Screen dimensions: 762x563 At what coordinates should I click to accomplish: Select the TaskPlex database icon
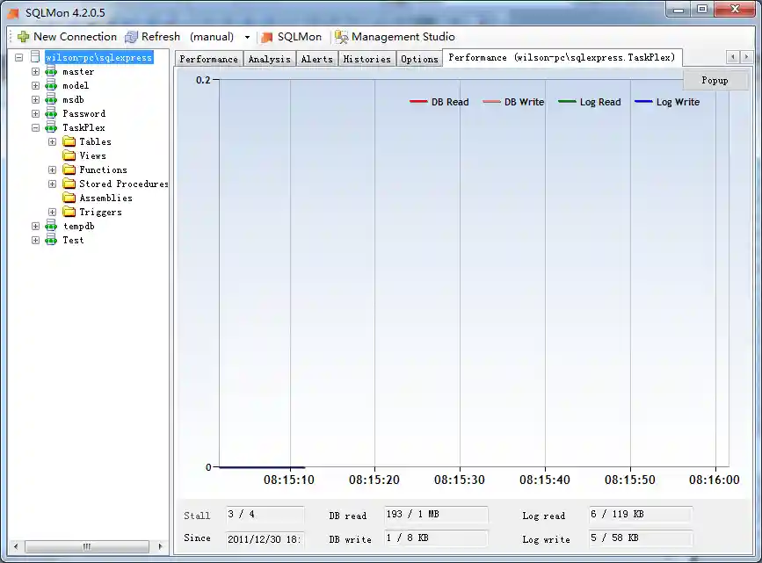[49, 127]
